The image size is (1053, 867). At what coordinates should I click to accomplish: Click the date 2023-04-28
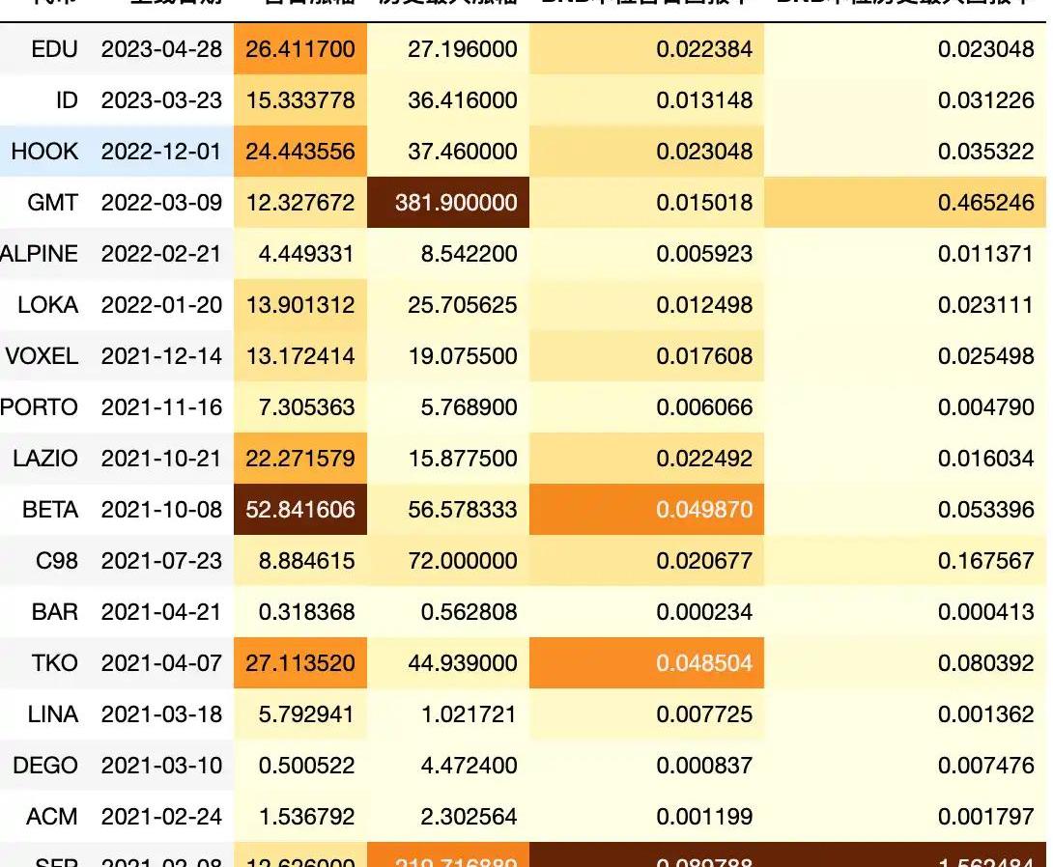click(161, 49)
